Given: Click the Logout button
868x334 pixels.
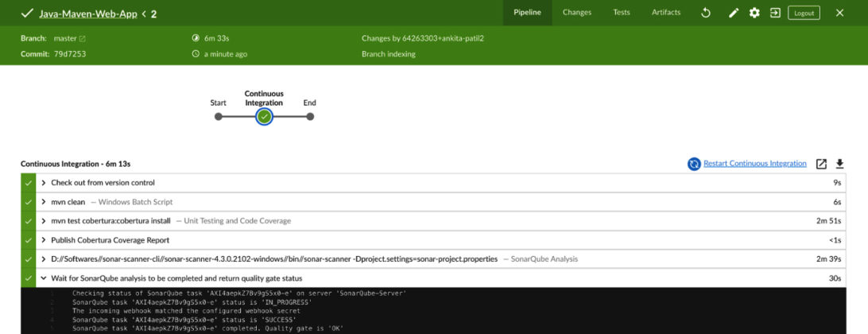Looking at the screenshot, I should click(x=804, y=13).
